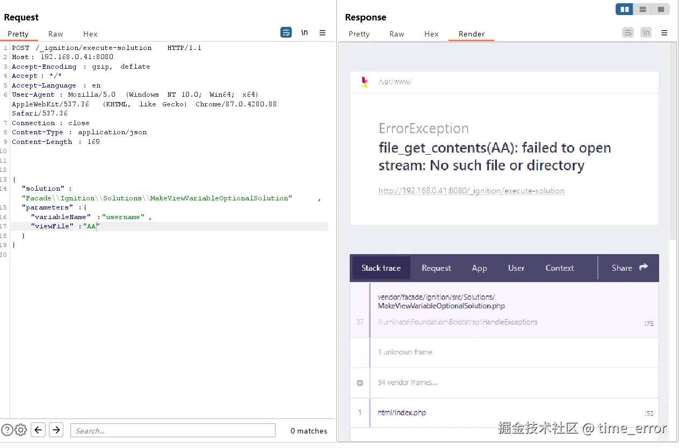679x448 pixels.
Task: Click the Content-Type application/json line
Action: pos(79,132)
